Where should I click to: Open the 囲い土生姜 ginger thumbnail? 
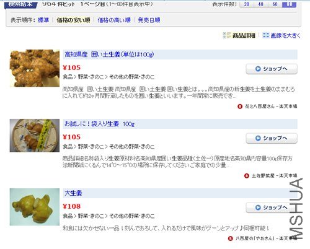35,68
